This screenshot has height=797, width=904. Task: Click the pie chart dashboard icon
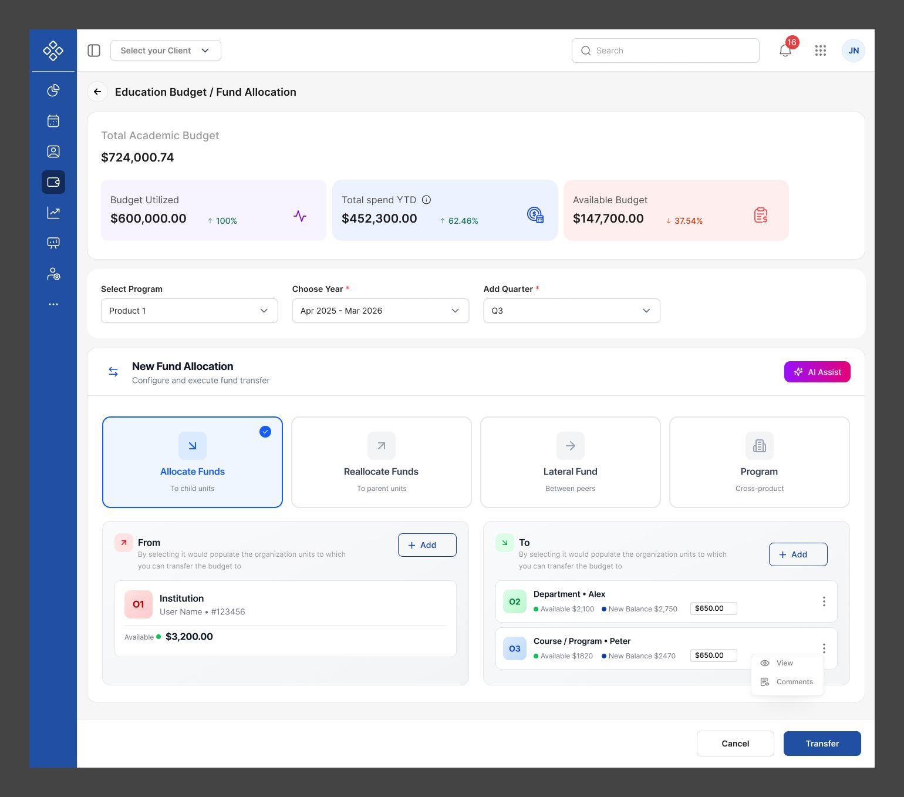(53, 90)
